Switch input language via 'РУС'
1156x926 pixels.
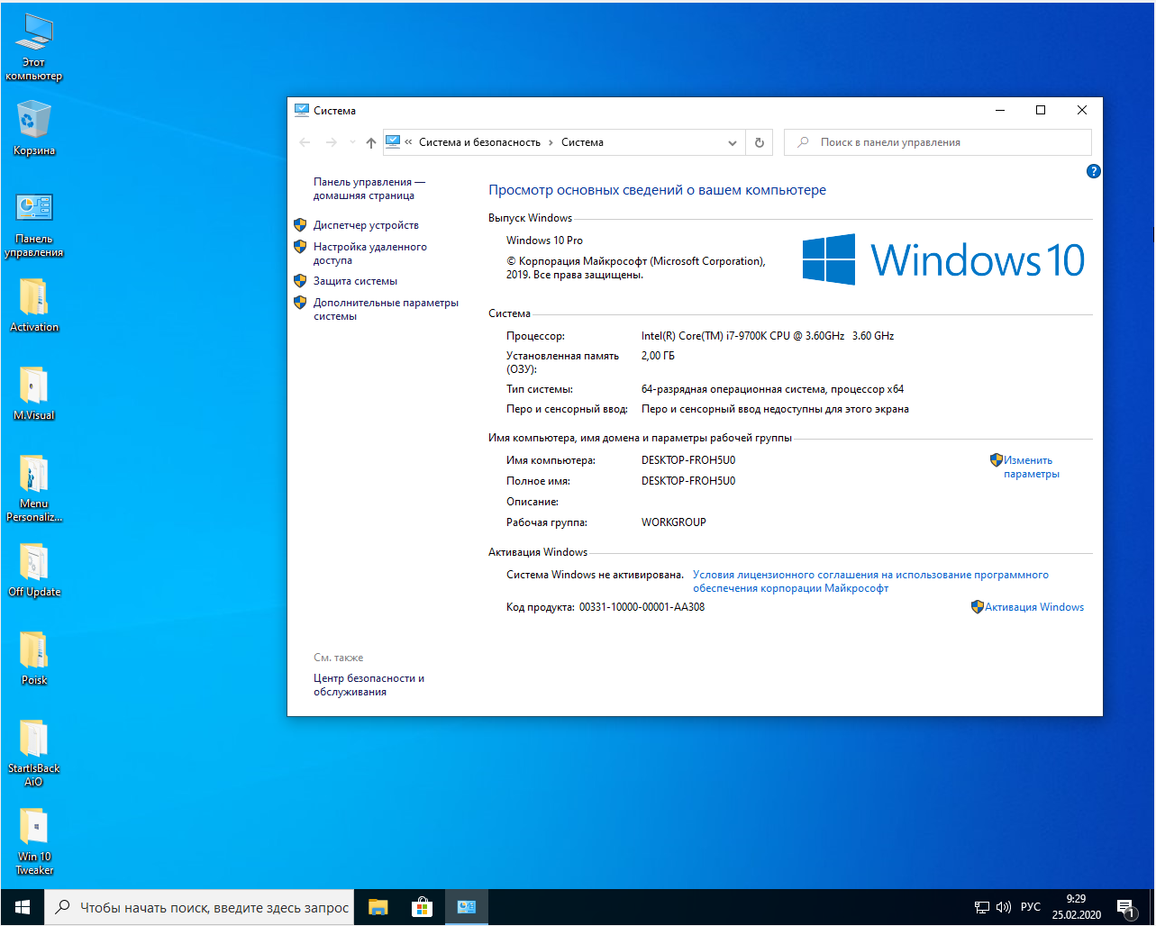[1031, 907]
